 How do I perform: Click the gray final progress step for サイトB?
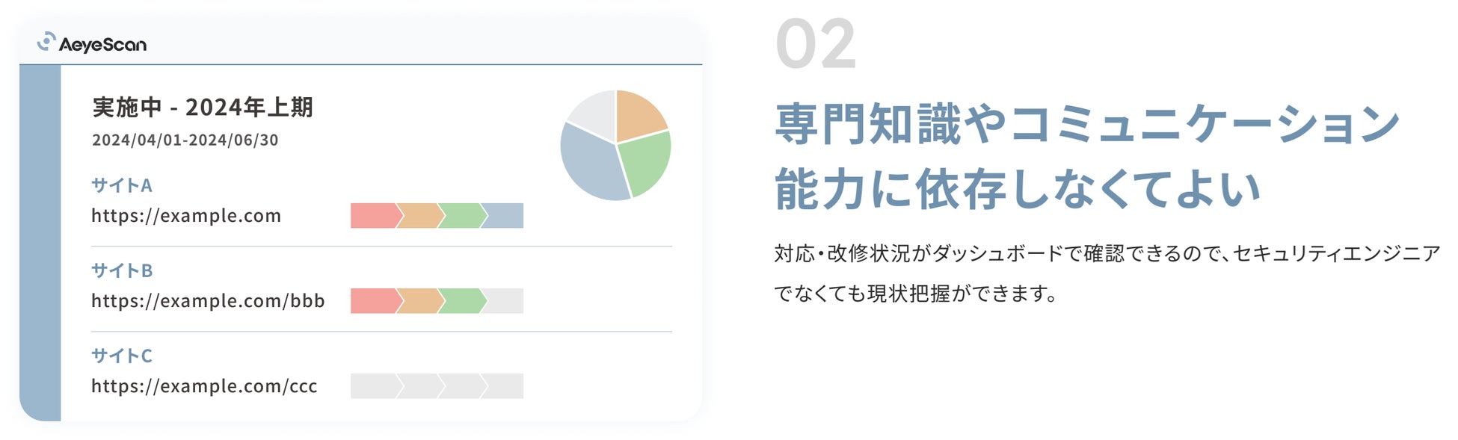tap(505, 301)
